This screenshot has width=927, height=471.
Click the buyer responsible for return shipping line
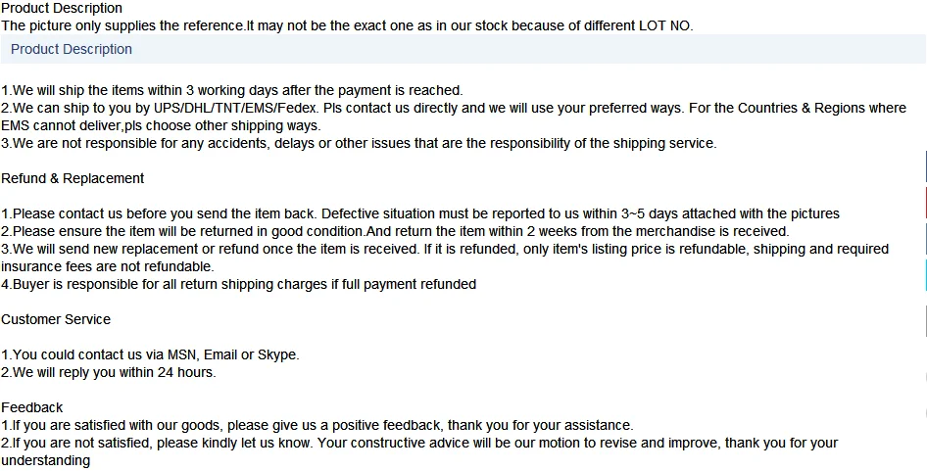click(x=238, y=284)
